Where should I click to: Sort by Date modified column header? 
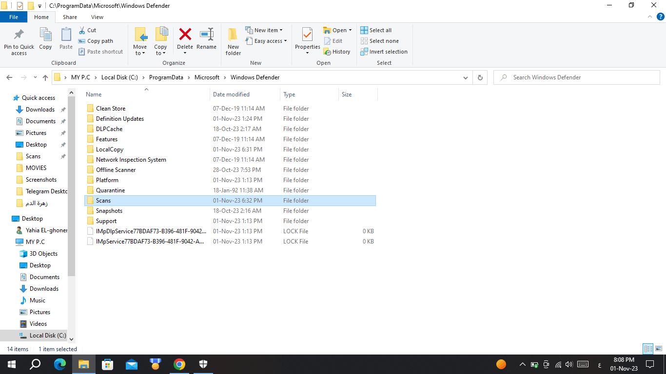click(x=245, y=94)
